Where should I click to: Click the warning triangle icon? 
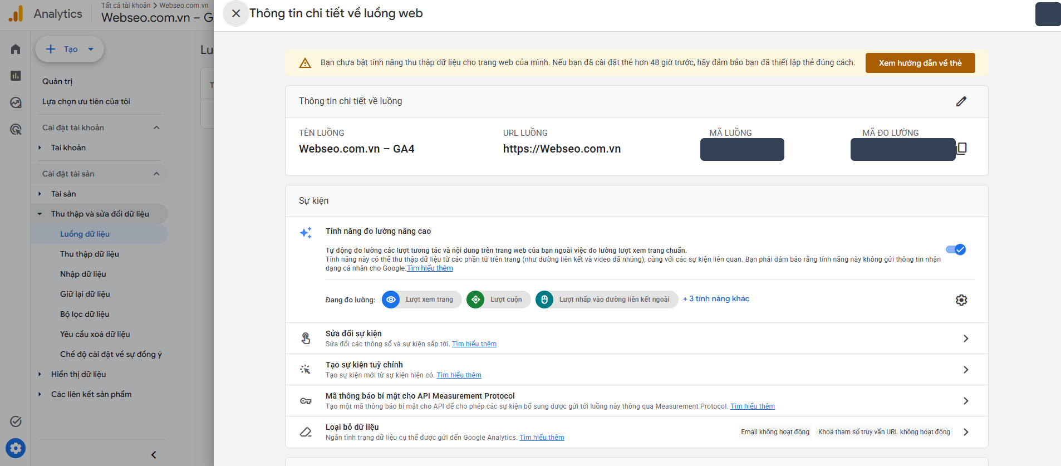pyautogui.click(x=305, y=63)
